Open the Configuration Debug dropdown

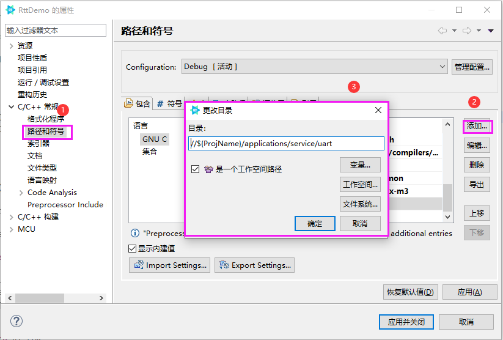coord(314,67)
